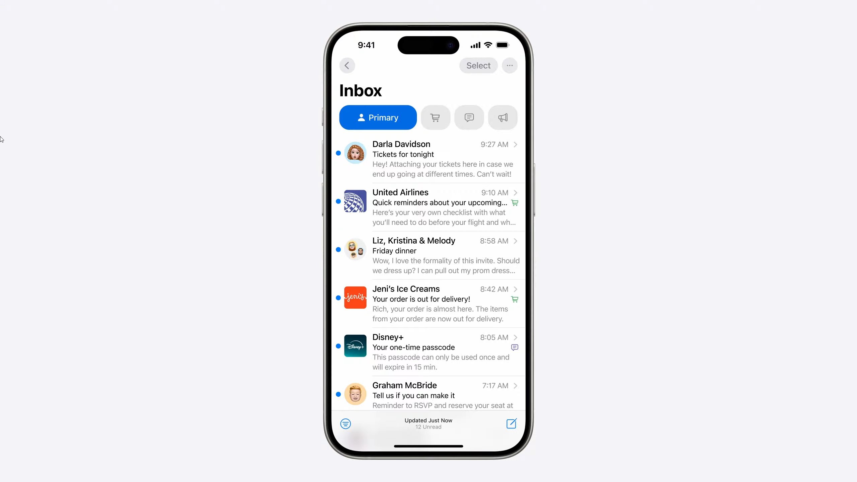Open the three-dot more options menu
This screenshot has width=857, height=482.
pos(509,65)
